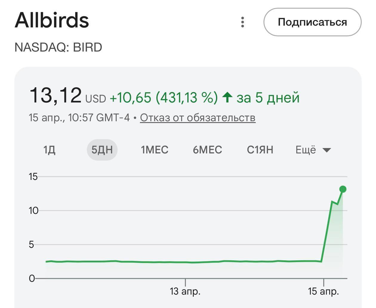Click the 15 апр., 10:57 GMT-4 timestamp
The width and height of the screenshot is (376, 308).
click(79, 117)
